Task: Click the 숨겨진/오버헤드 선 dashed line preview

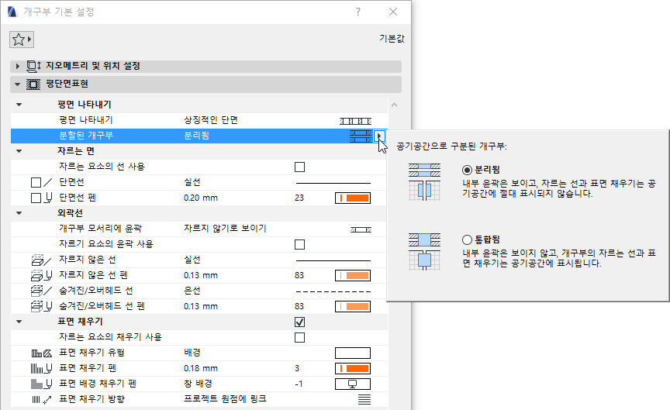Action: [x=333, y=291]
